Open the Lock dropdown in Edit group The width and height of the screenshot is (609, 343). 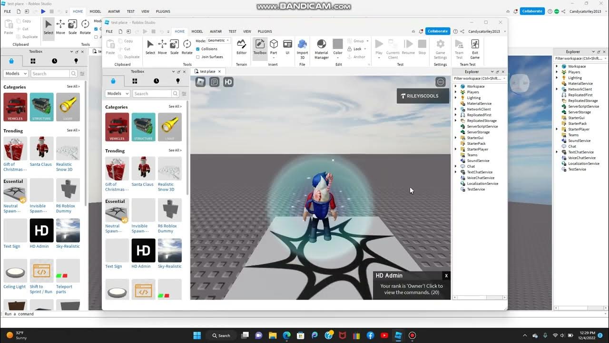coord(366,49)
